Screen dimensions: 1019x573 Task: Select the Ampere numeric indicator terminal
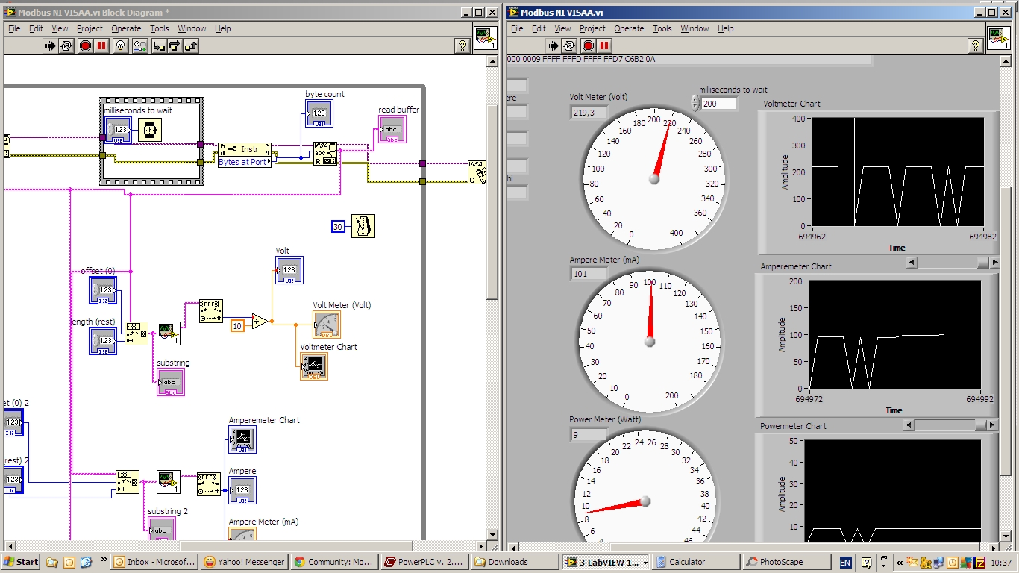[242, 490]
